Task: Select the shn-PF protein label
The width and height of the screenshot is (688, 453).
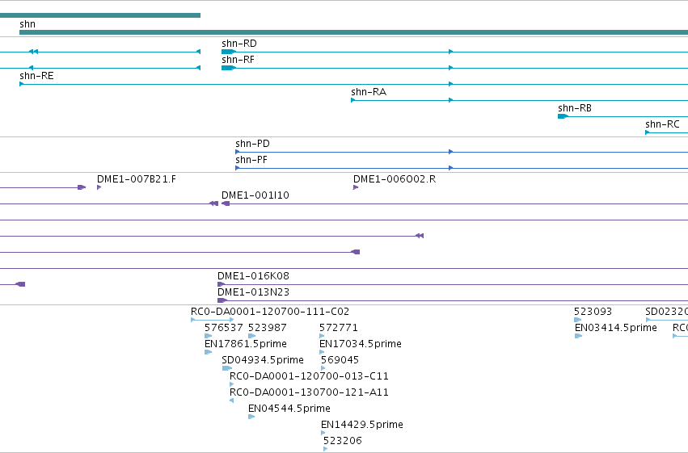Action: coord(251,160)
